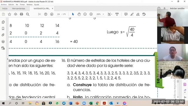Click the page number field showing 224

click(x=58, y=14)
